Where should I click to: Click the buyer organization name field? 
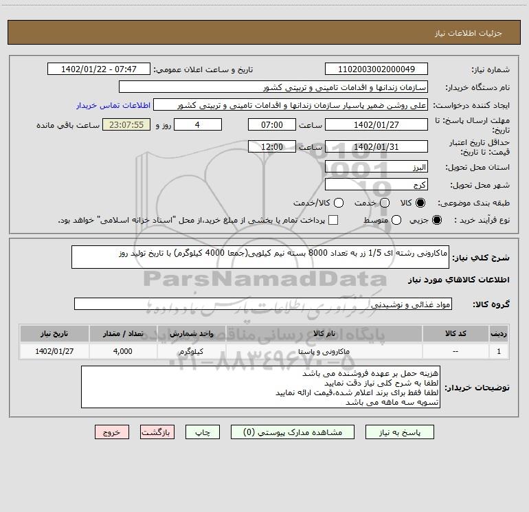tap(273, 87)
